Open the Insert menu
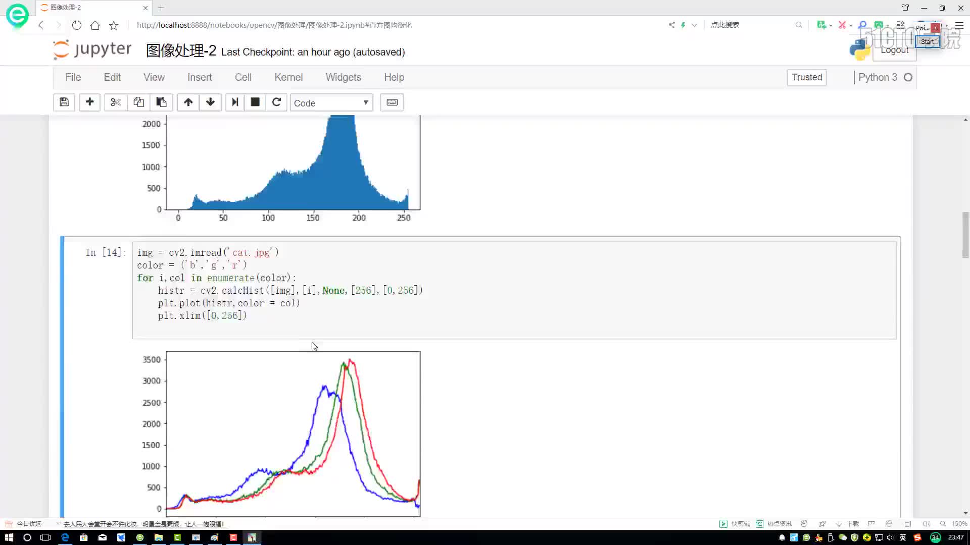970x545 pixels. [200, 77]
